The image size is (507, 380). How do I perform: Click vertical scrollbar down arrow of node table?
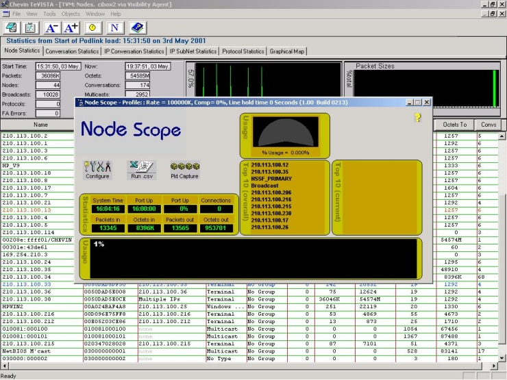click(502, 358)
